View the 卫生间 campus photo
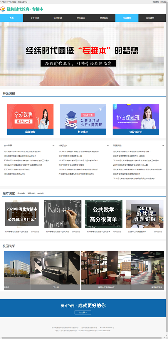Image resolution: width=168 pixels, height=339 pixels. coord(55,270)
